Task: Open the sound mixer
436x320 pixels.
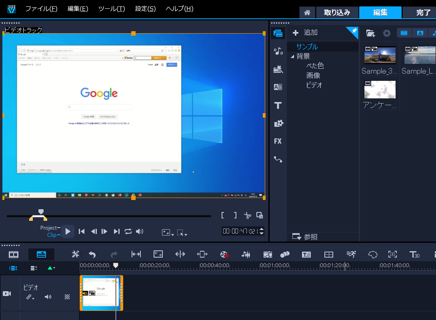Action: point(246,254)
